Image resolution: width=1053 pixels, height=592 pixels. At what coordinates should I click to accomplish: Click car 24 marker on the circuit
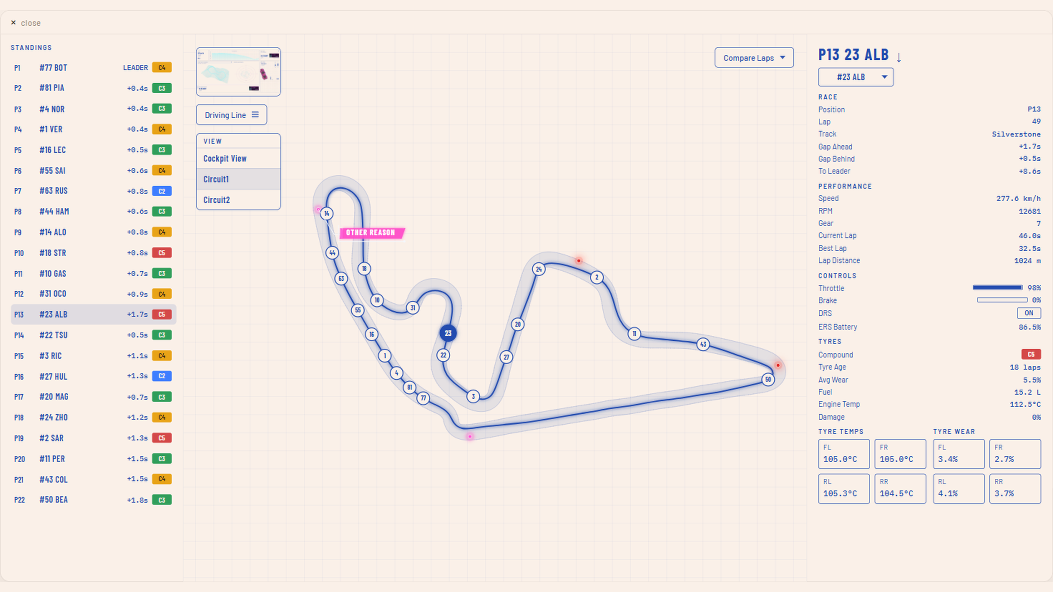click(x=539, y=269)
